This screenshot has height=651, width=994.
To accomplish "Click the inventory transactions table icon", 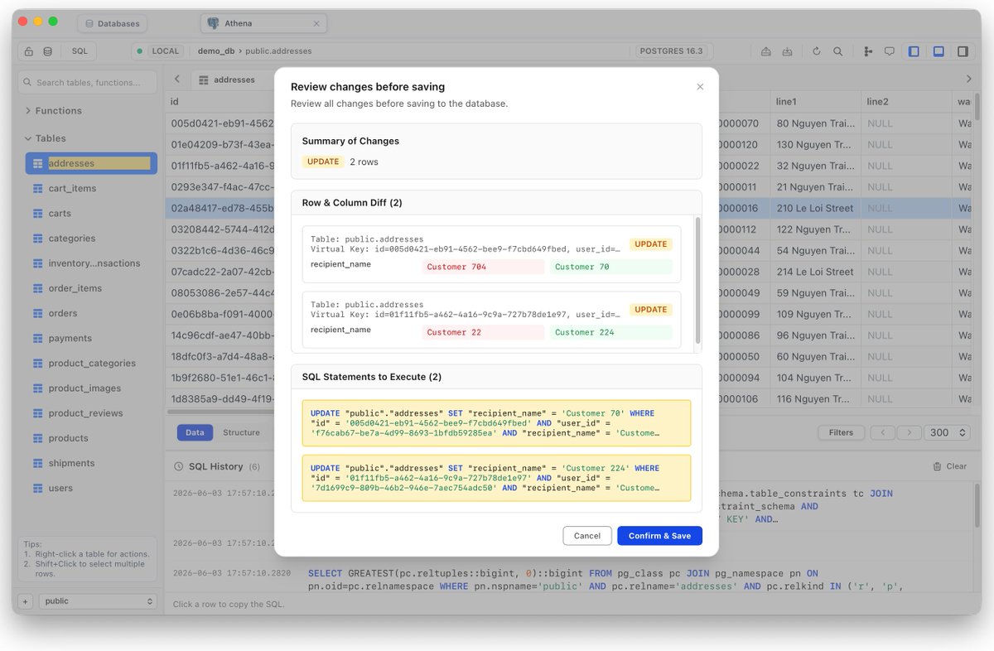I will (37, 263).
